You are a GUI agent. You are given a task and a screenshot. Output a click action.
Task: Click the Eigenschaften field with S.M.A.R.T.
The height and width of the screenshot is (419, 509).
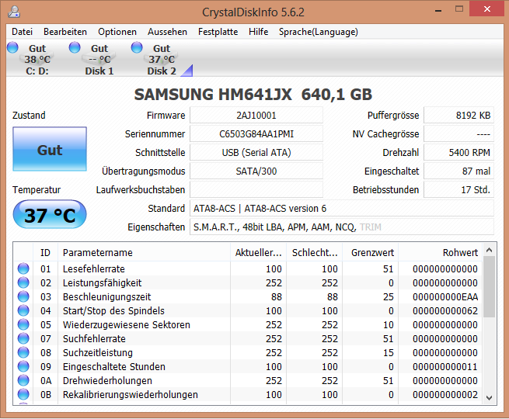pos(342,227)
